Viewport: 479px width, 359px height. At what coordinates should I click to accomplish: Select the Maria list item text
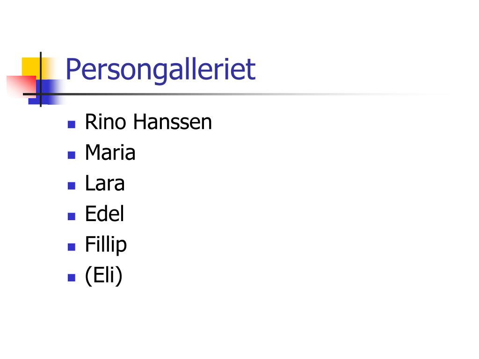(110, 153)
